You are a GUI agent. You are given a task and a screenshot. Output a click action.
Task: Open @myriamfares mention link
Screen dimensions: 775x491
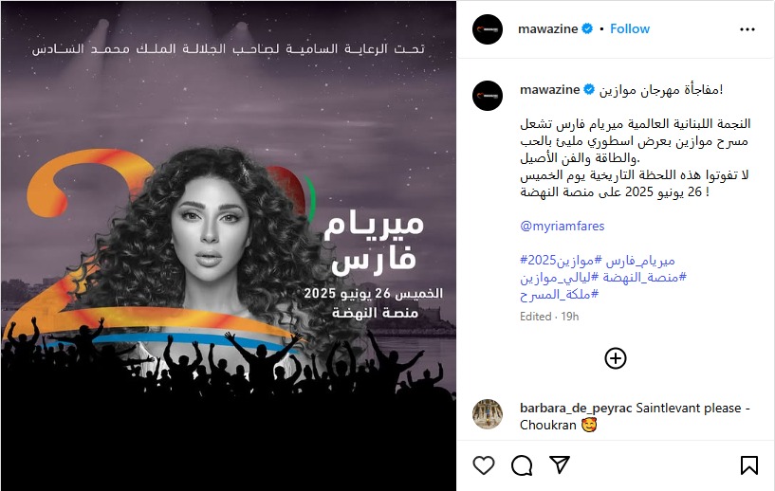[x=562, y=226]
